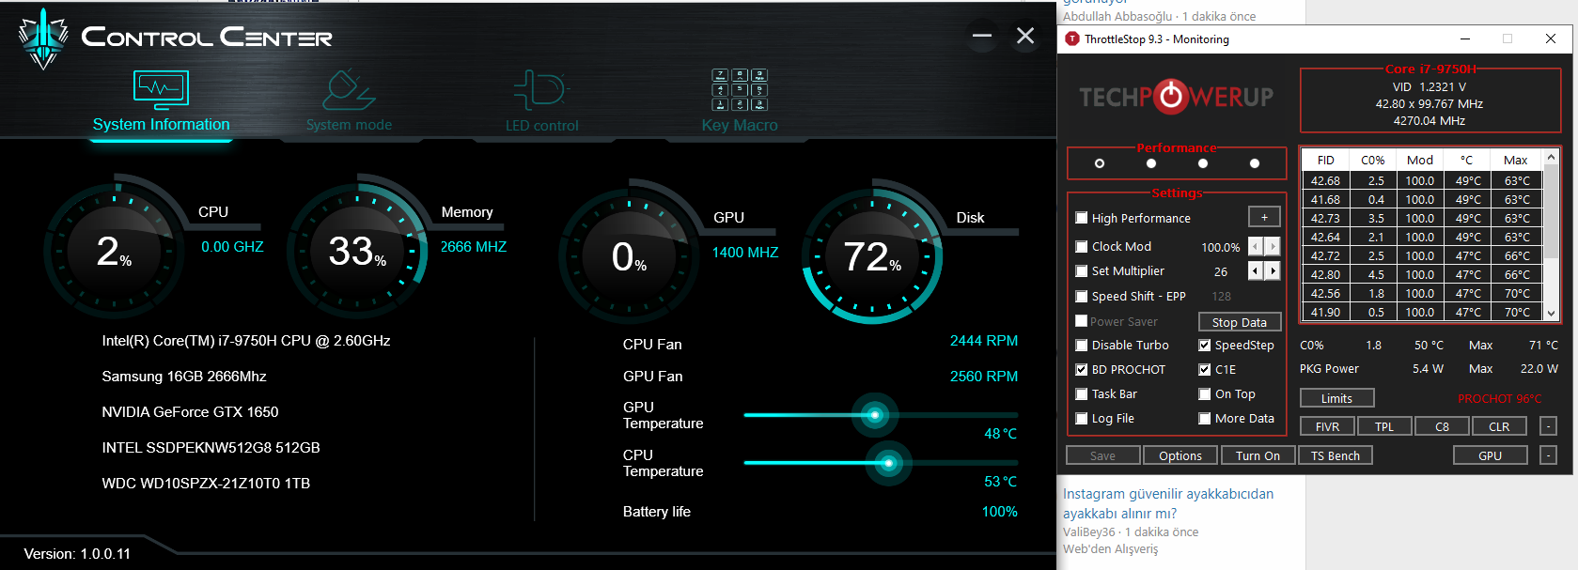Enable More Data checkbox
The width and height of the screenshot is (1578, 570).
tap(1205, 418)
